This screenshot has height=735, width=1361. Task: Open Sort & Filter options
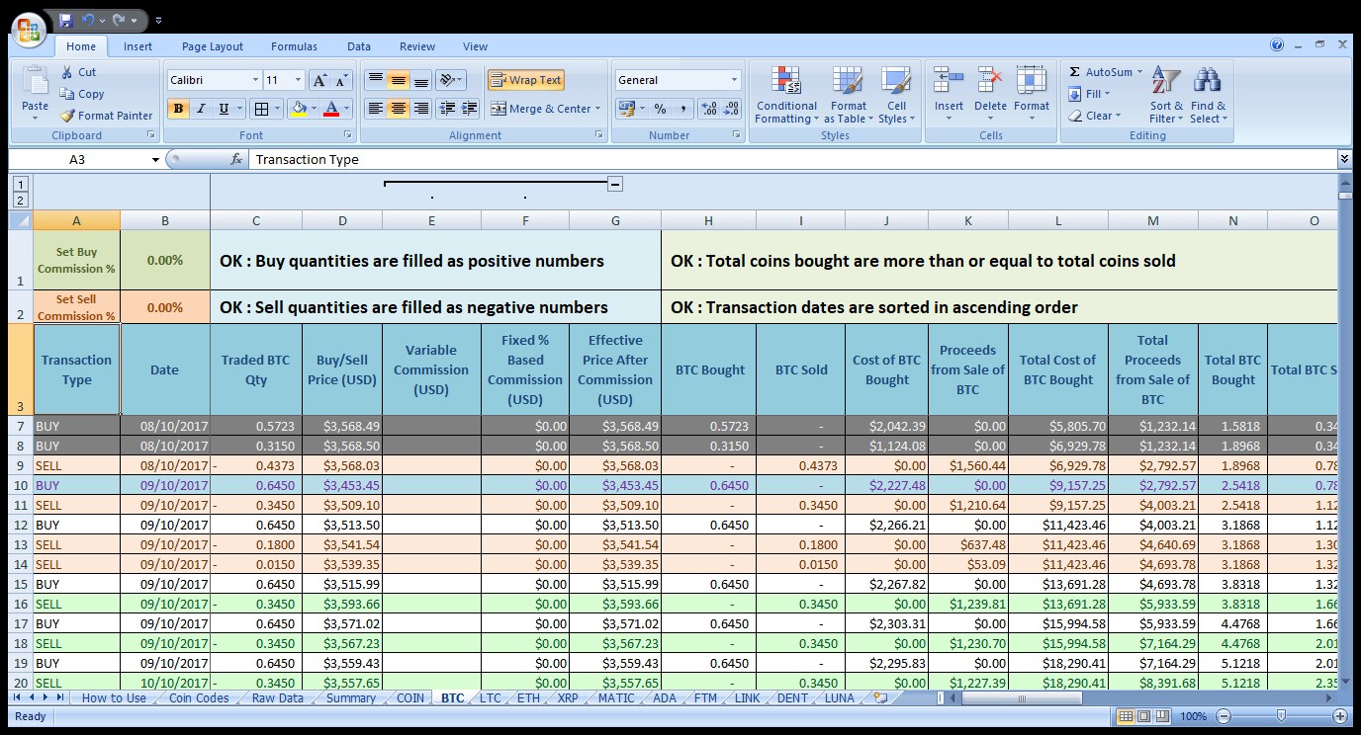1166,95
